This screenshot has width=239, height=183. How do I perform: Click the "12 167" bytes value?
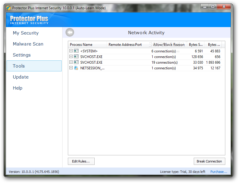[x=215, y=68]
